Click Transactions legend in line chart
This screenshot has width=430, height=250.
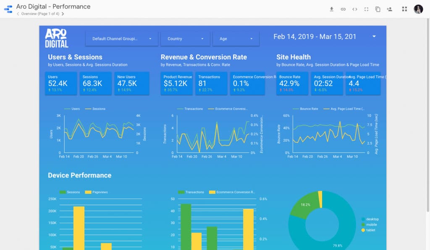click(x=190, y=109)
